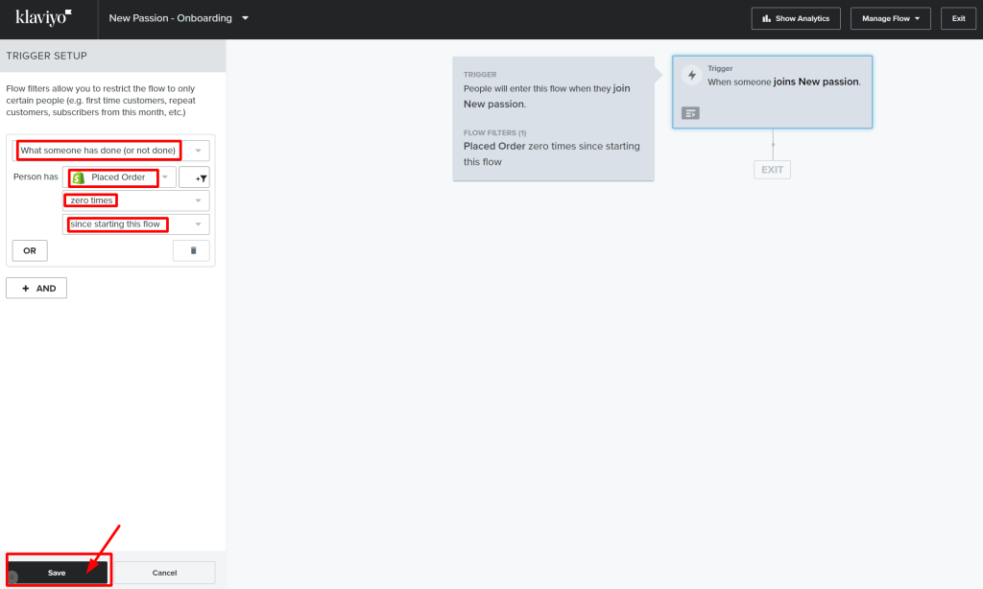
Task: Click the New Passion - Onboarding title
Action: click(x=171, y=18)
